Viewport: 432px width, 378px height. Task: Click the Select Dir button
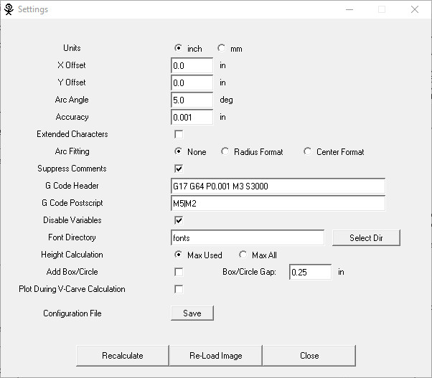[x=366, y=237]
